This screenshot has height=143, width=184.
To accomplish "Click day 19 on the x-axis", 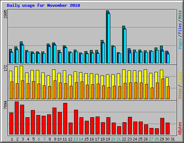I will (108, 139).
